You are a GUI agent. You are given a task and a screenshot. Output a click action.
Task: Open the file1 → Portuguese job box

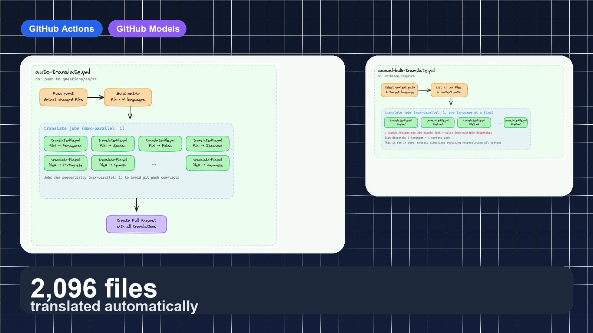pyautogui.click(x=65, y=144)
